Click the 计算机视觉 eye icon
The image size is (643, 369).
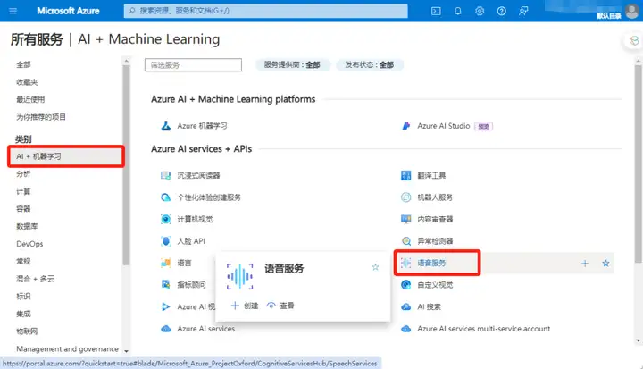click(x=166, y=219)
